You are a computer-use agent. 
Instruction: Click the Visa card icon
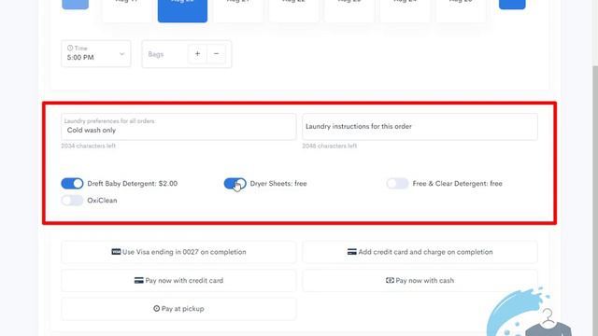pyautogui.click(x=116, y=252)
